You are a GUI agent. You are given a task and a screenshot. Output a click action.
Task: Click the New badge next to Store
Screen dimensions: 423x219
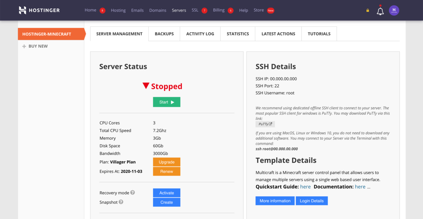pos(271,11)
